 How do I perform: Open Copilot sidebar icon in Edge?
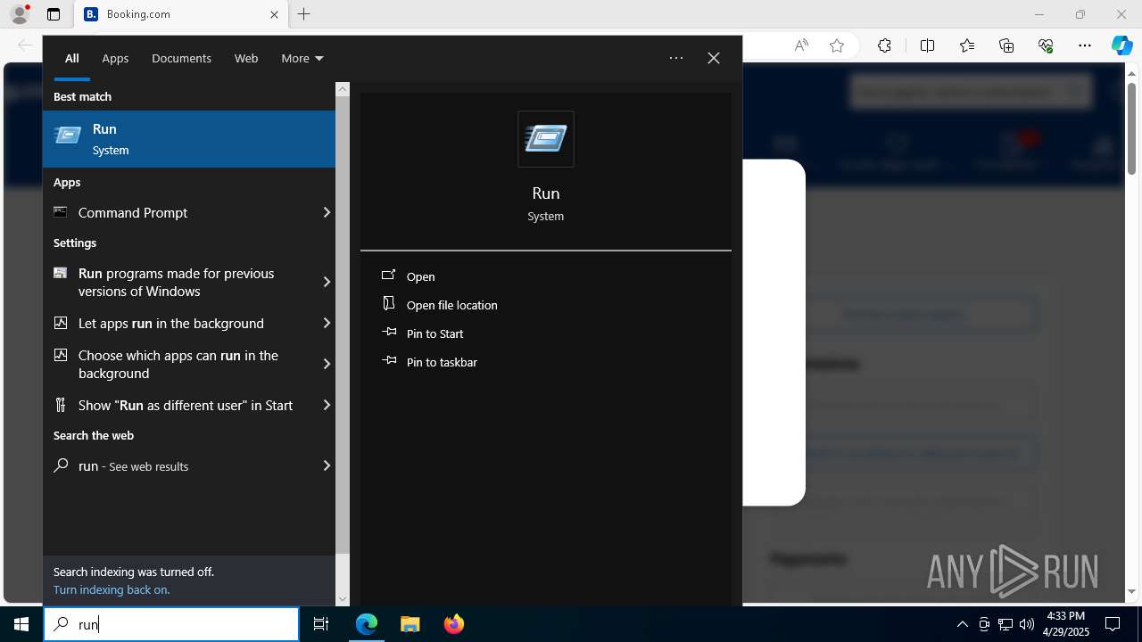[1122, 45]
